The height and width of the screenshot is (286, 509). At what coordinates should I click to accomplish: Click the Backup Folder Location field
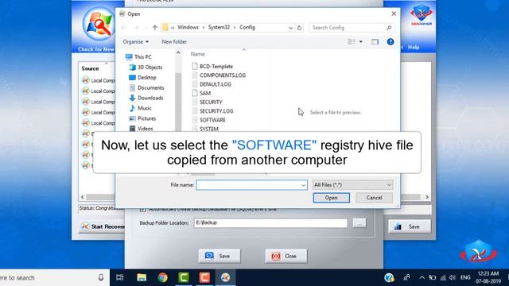[270, 222]
